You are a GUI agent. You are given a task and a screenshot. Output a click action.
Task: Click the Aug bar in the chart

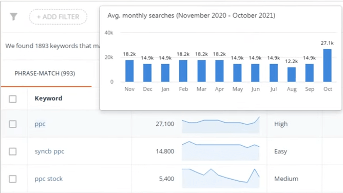291,74
